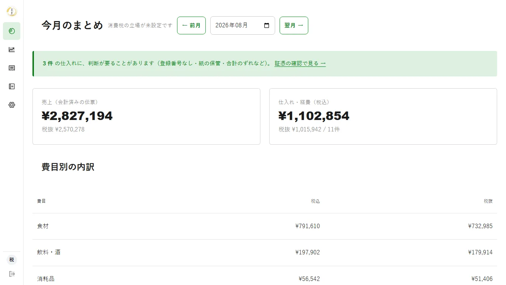
Task: Click the 2026年08月 month input field
Action: (x=243, y=25)
